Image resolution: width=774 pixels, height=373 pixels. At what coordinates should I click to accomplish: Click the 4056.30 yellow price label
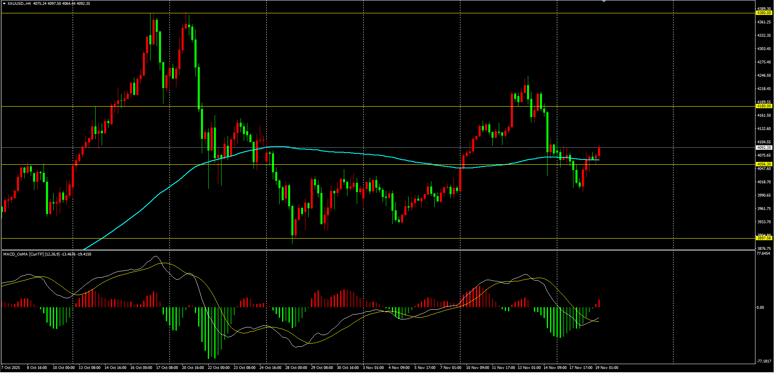[x=764, y=164]
